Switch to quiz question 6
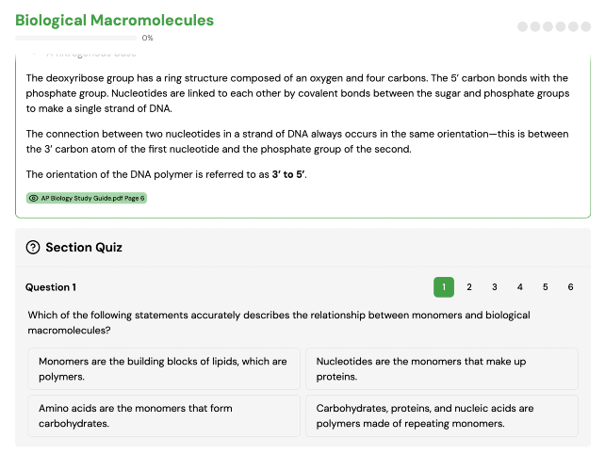Screen dimensions: 605x471 (x=570, y=287)
